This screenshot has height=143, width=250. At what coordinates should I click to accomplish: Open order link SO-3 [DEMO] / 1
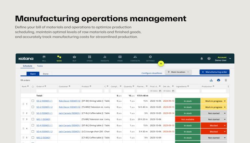point(44,113)
